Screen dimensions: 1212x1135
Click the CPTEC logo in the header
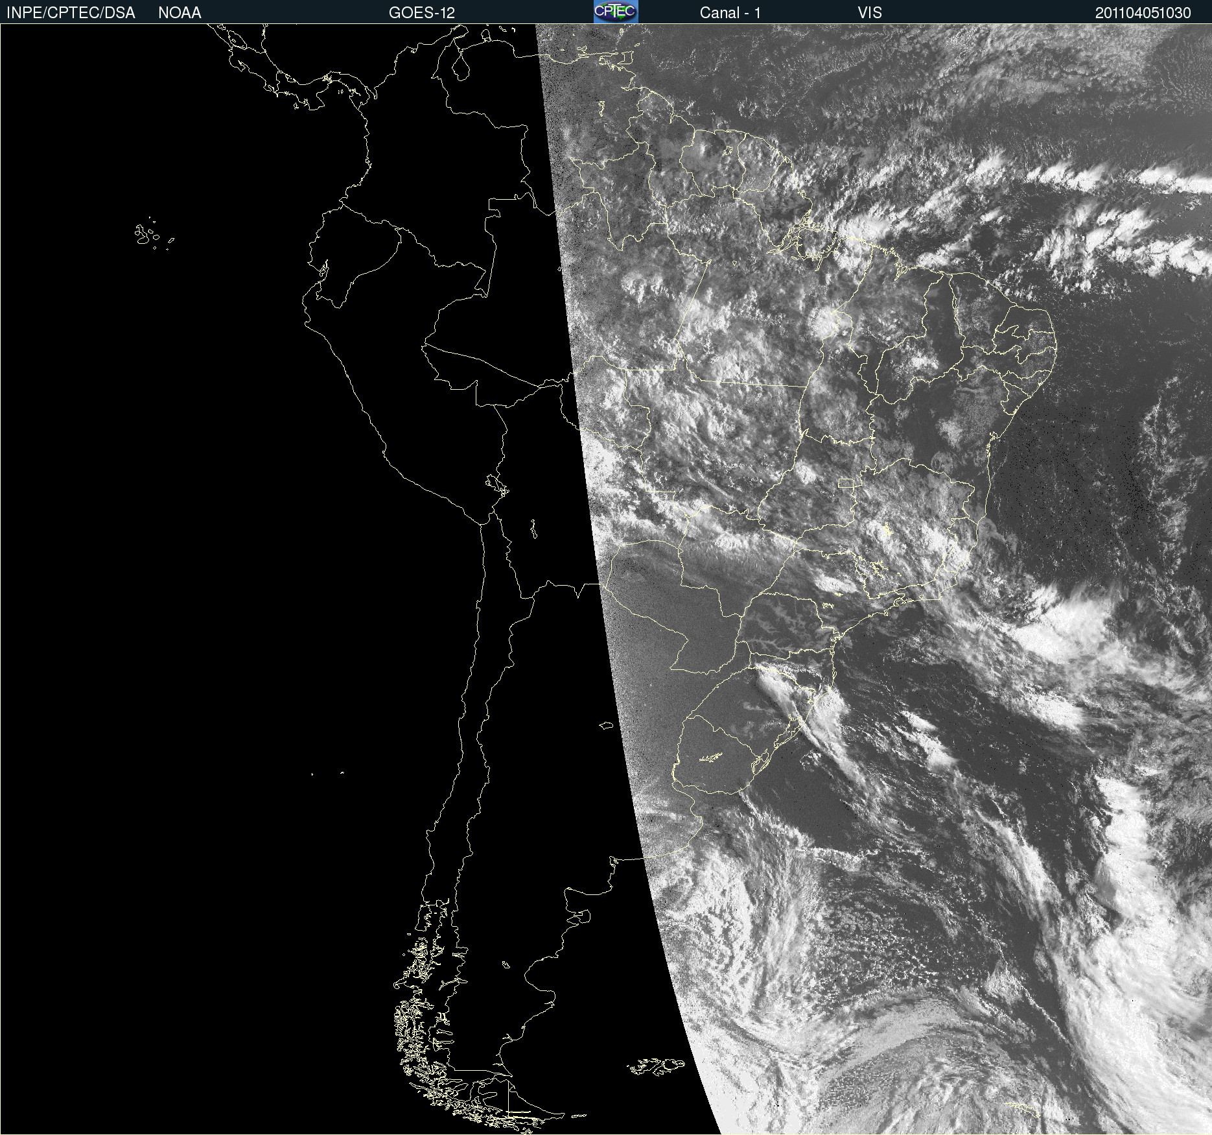coord(616,12)
